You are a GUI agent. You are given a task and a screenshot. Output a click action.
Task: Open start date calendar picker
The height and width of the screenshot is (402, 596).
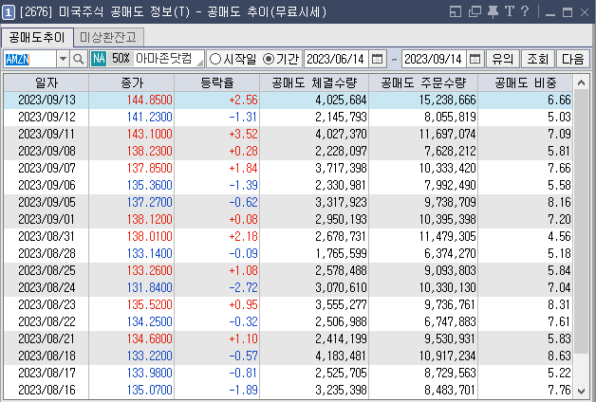(377, 59)
